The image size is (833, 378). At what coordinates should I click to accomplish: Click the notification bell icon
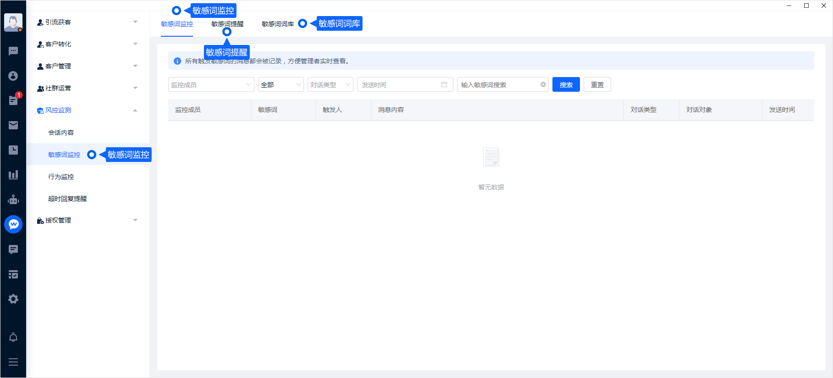[13, 338]
